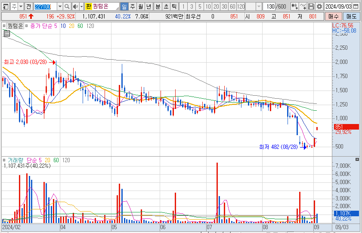Select the monthly (월) chart period

141,6
